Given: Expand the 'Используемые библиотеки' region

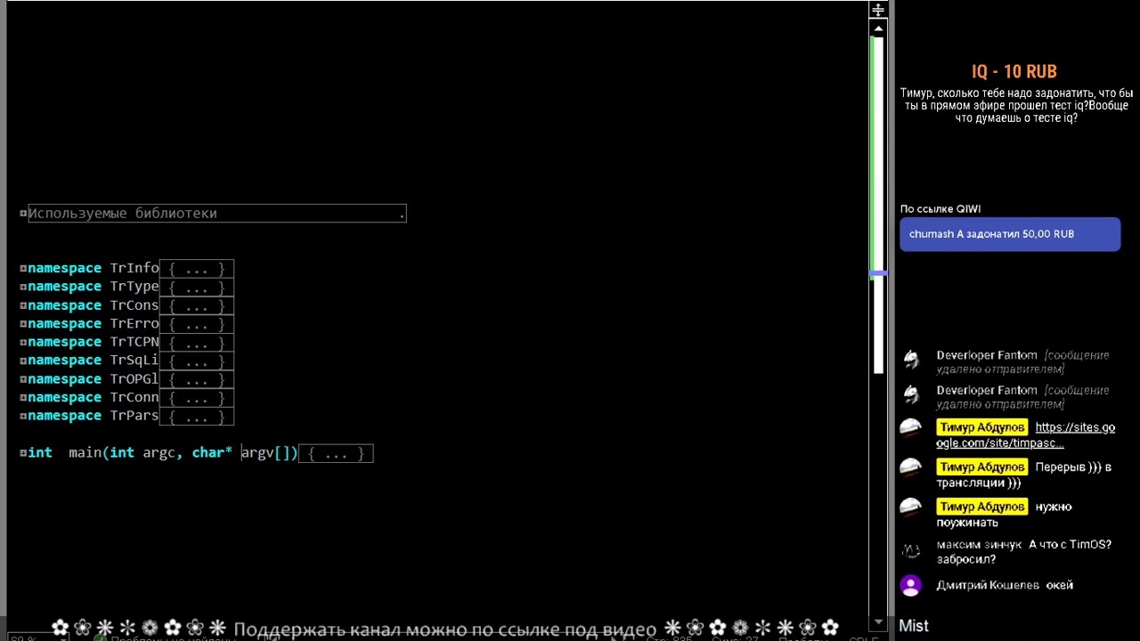Looking at the screenshot, I should tap(23, 214).
